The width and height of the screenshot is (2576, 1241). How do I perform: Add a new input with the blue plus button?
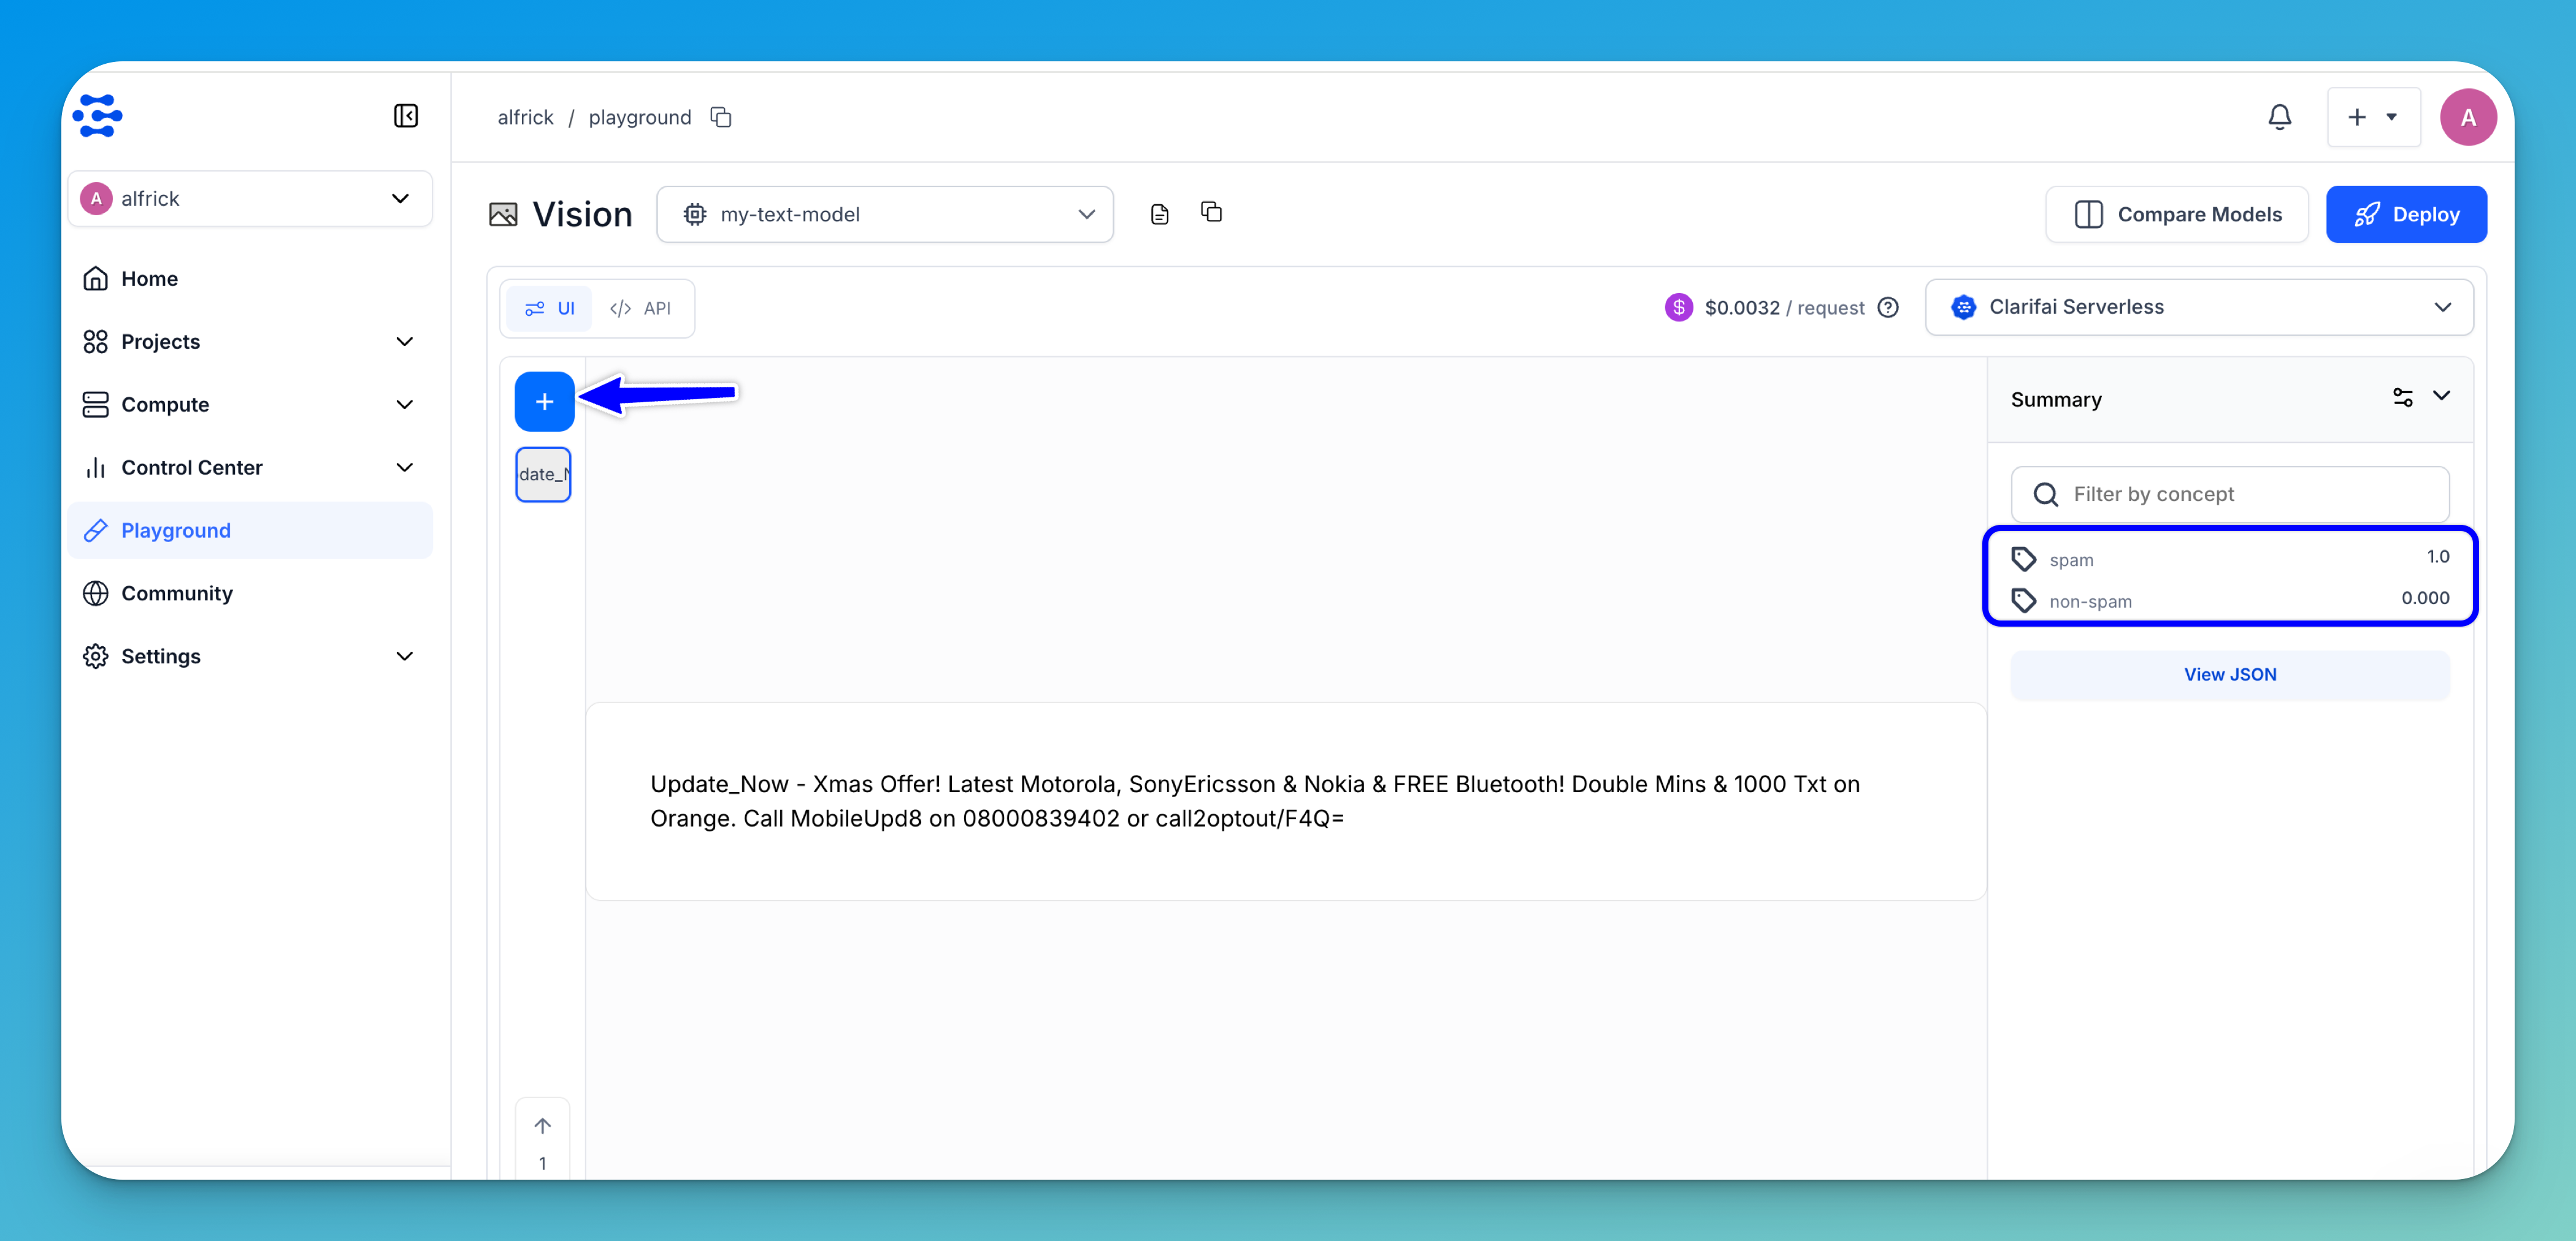tap(544, 401)
